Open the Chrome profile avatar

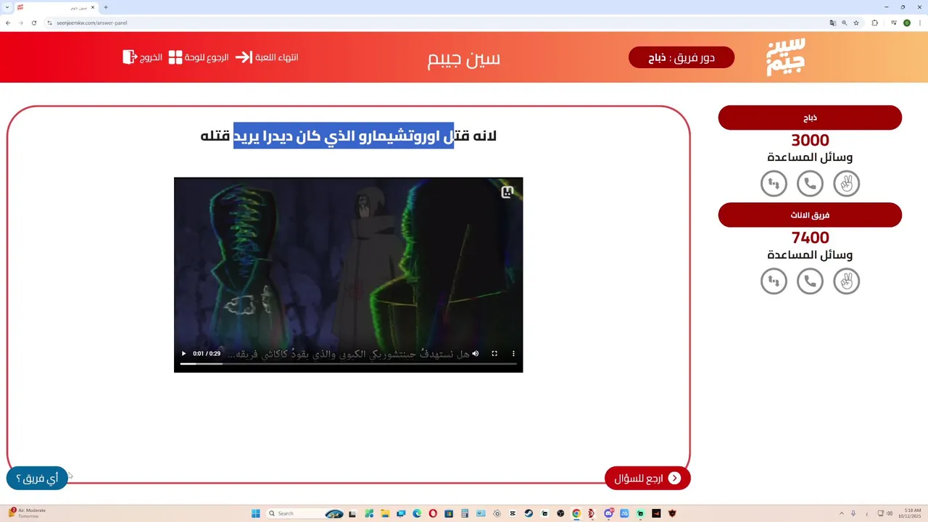(907, 22)
